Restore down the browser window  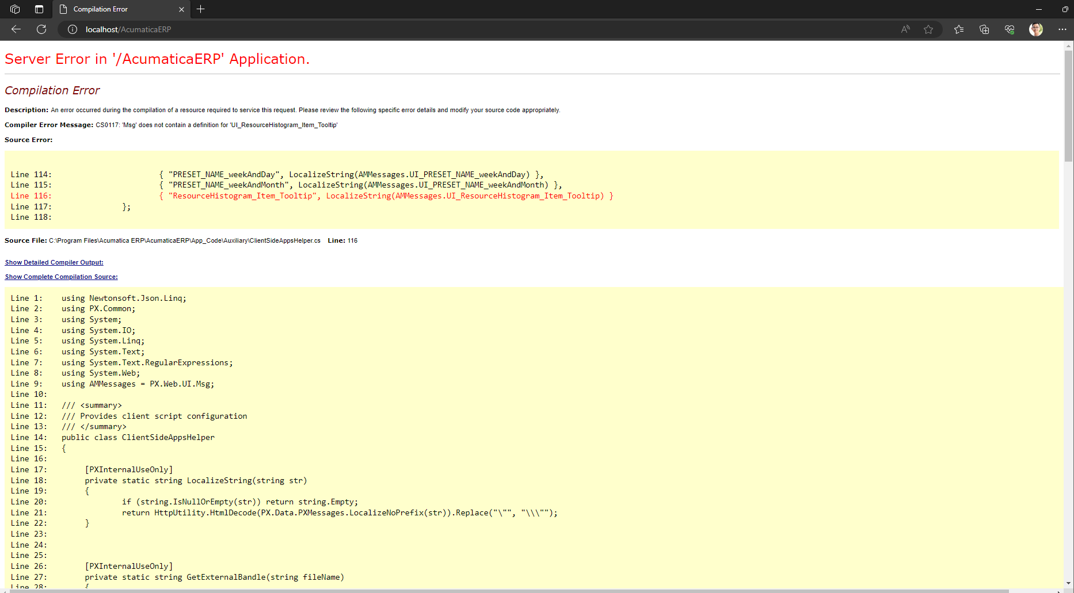[1065, 9]
